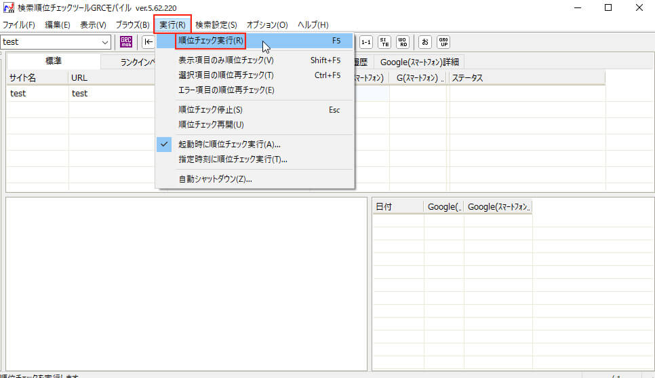The height and width of the screenshot is (378, 655).
Task: Select 順位チェック停止(S) menu item
Action: pyautogui.click(x=255, y=109)
